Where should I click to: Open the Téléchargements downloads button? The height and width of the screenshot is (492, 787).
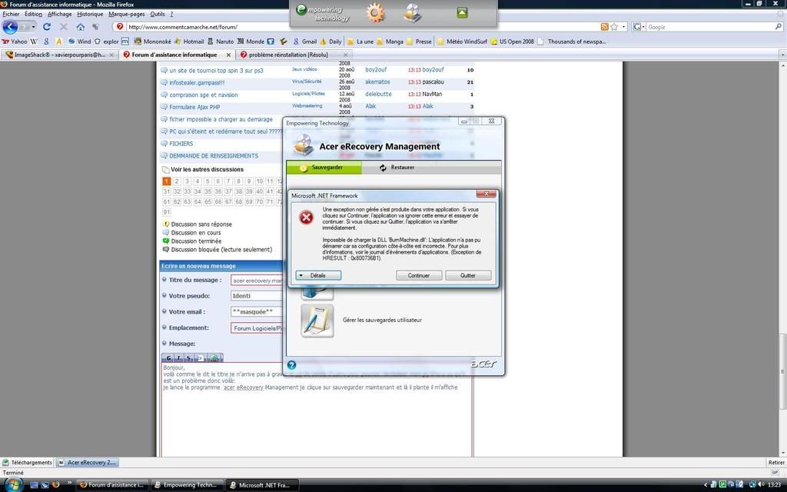27,462
